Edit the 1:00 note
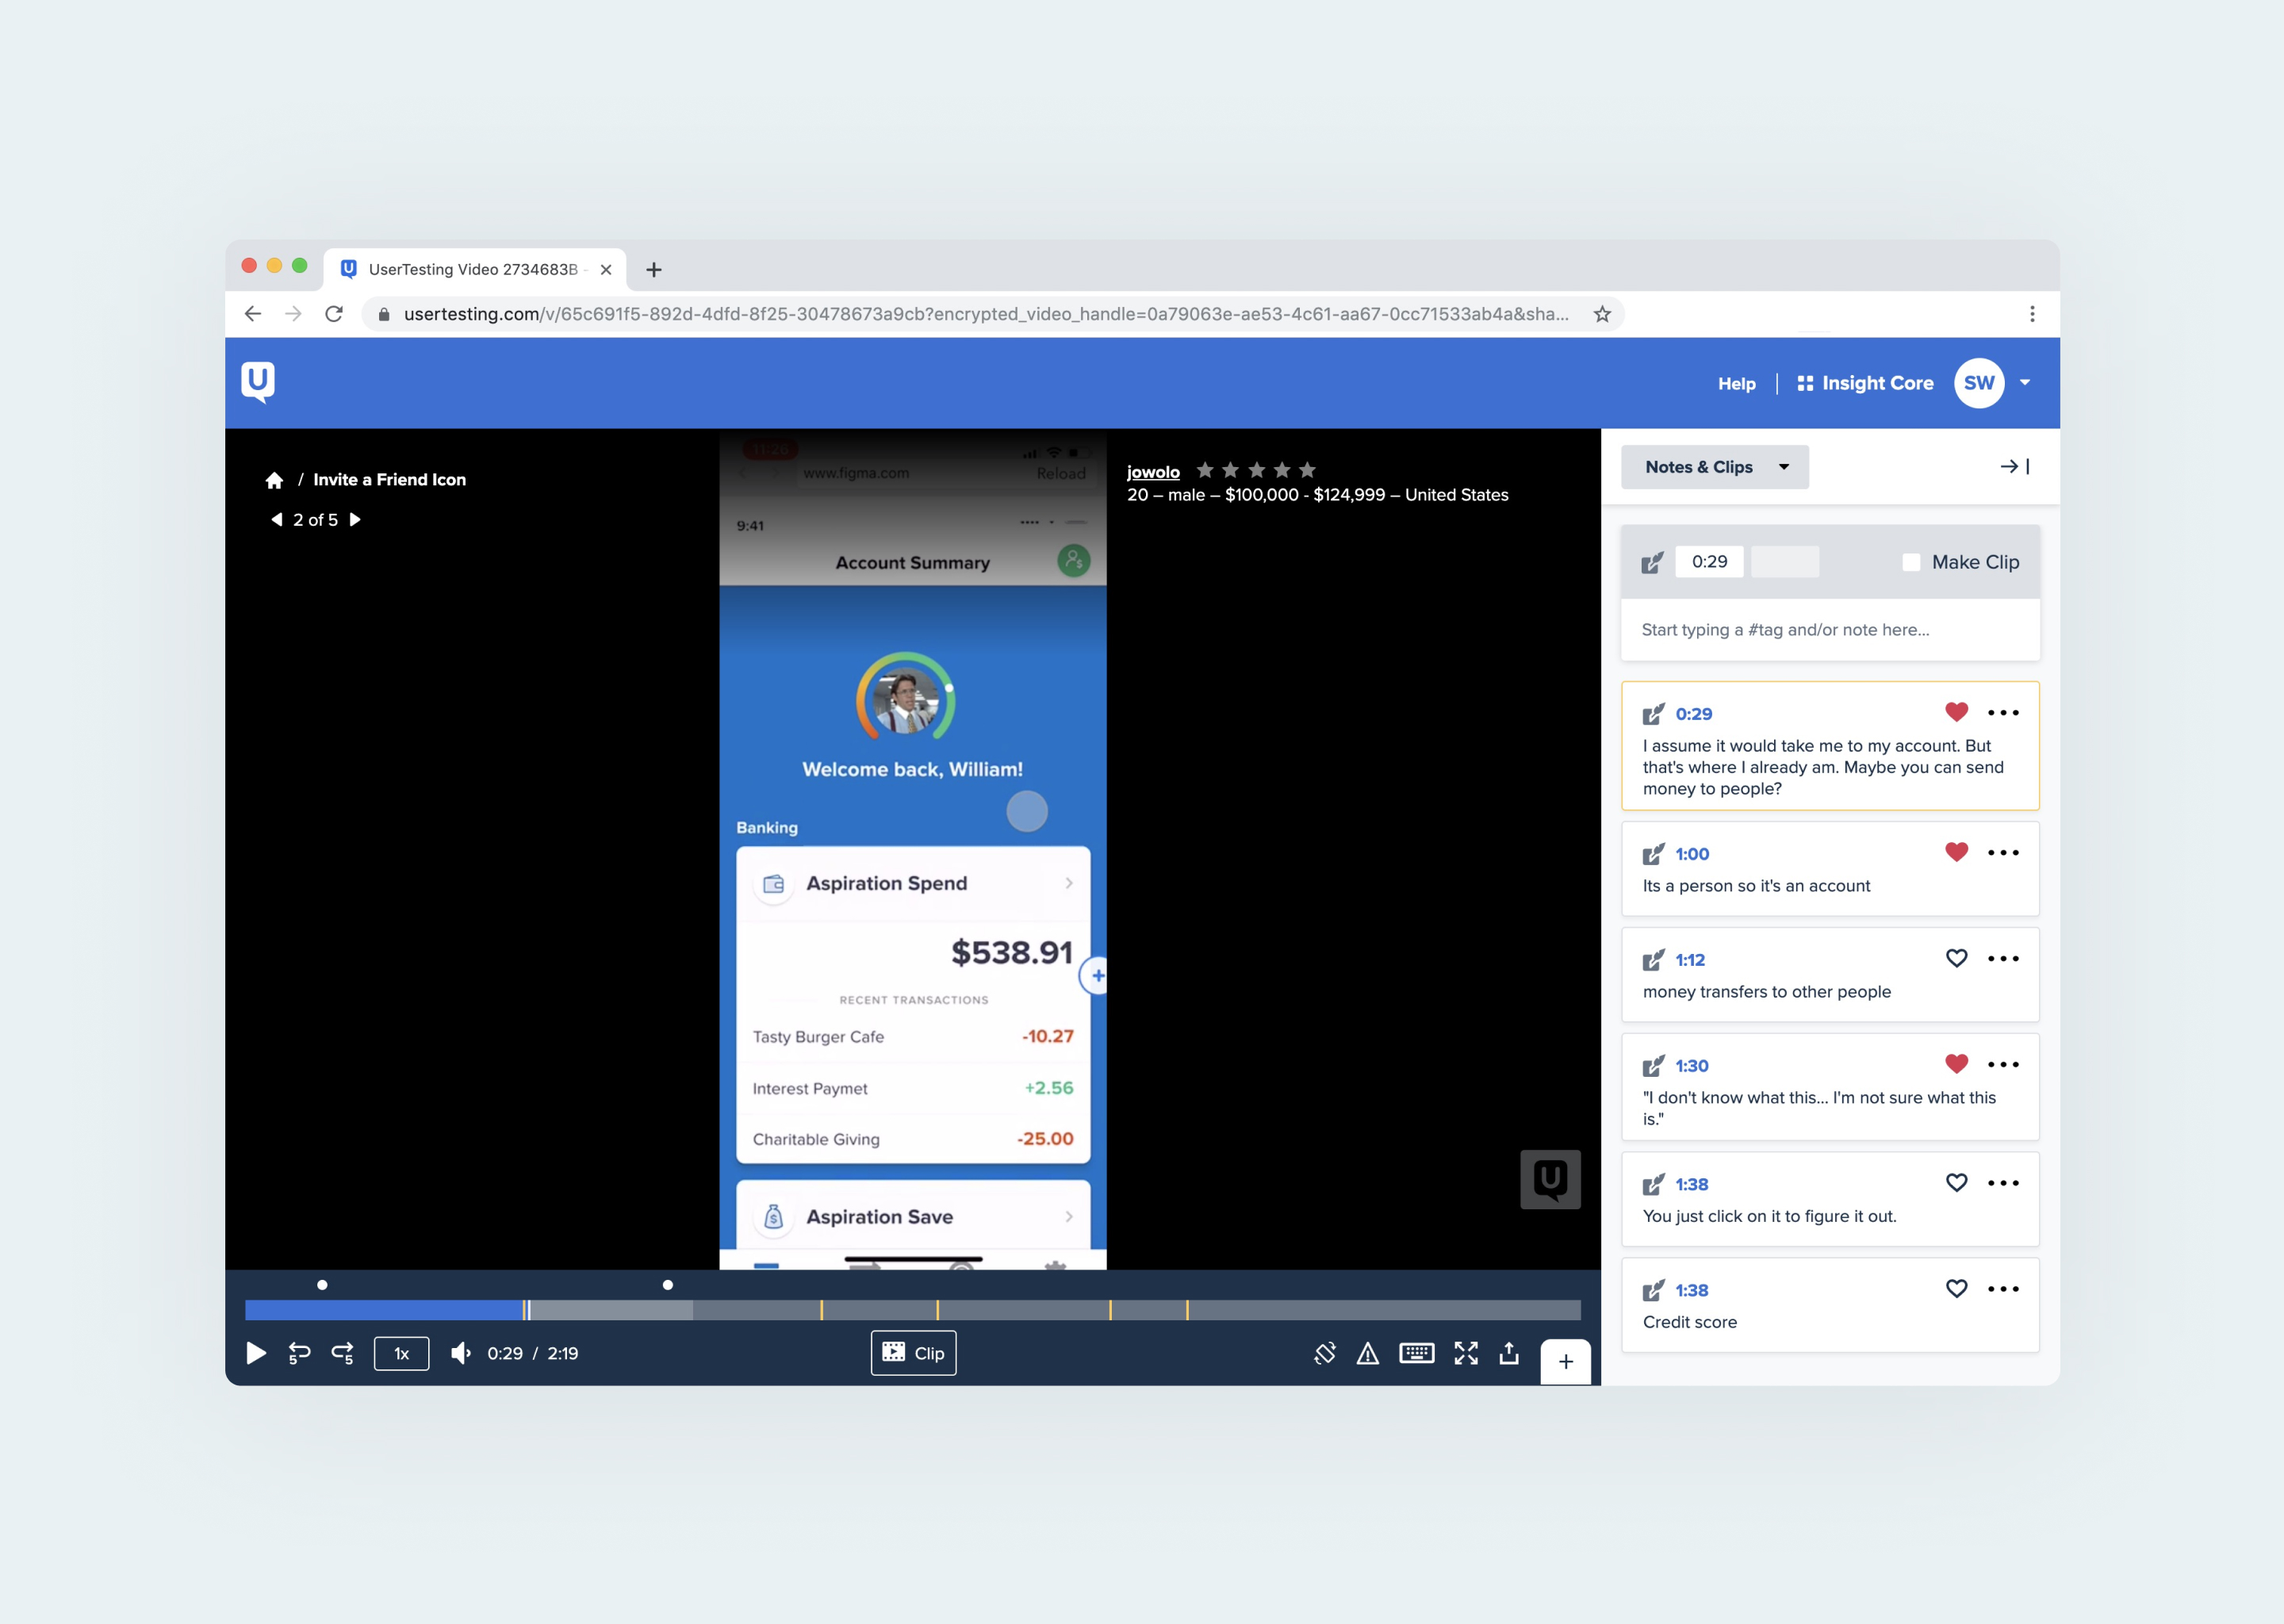2284x1624 pixels. (x=1653, y=854)
